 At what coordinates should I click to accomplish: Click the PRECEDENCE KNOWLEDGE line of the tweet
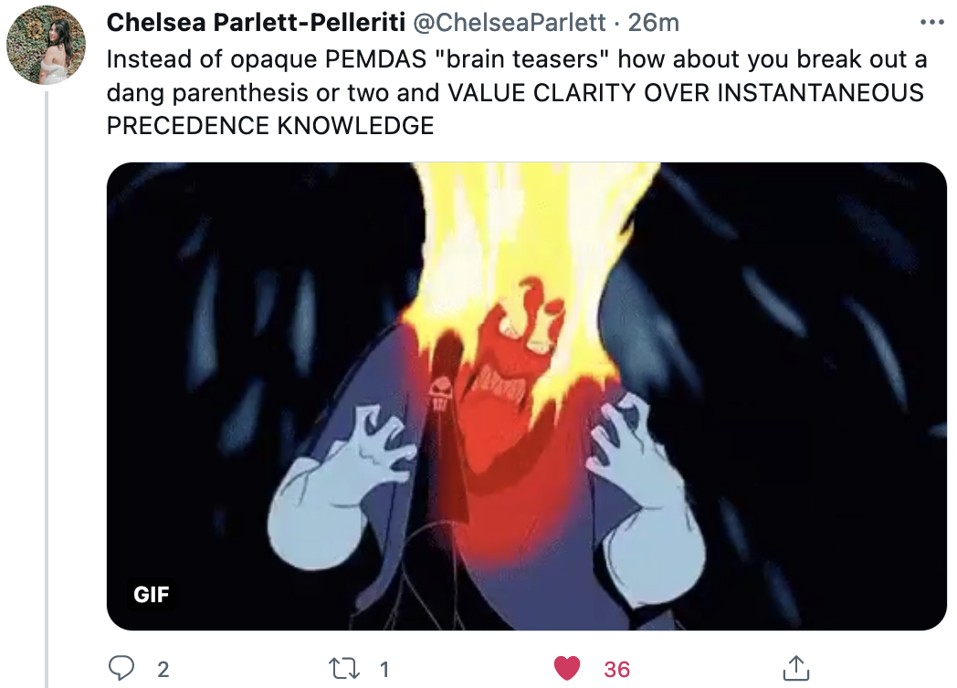pos(270,126)
